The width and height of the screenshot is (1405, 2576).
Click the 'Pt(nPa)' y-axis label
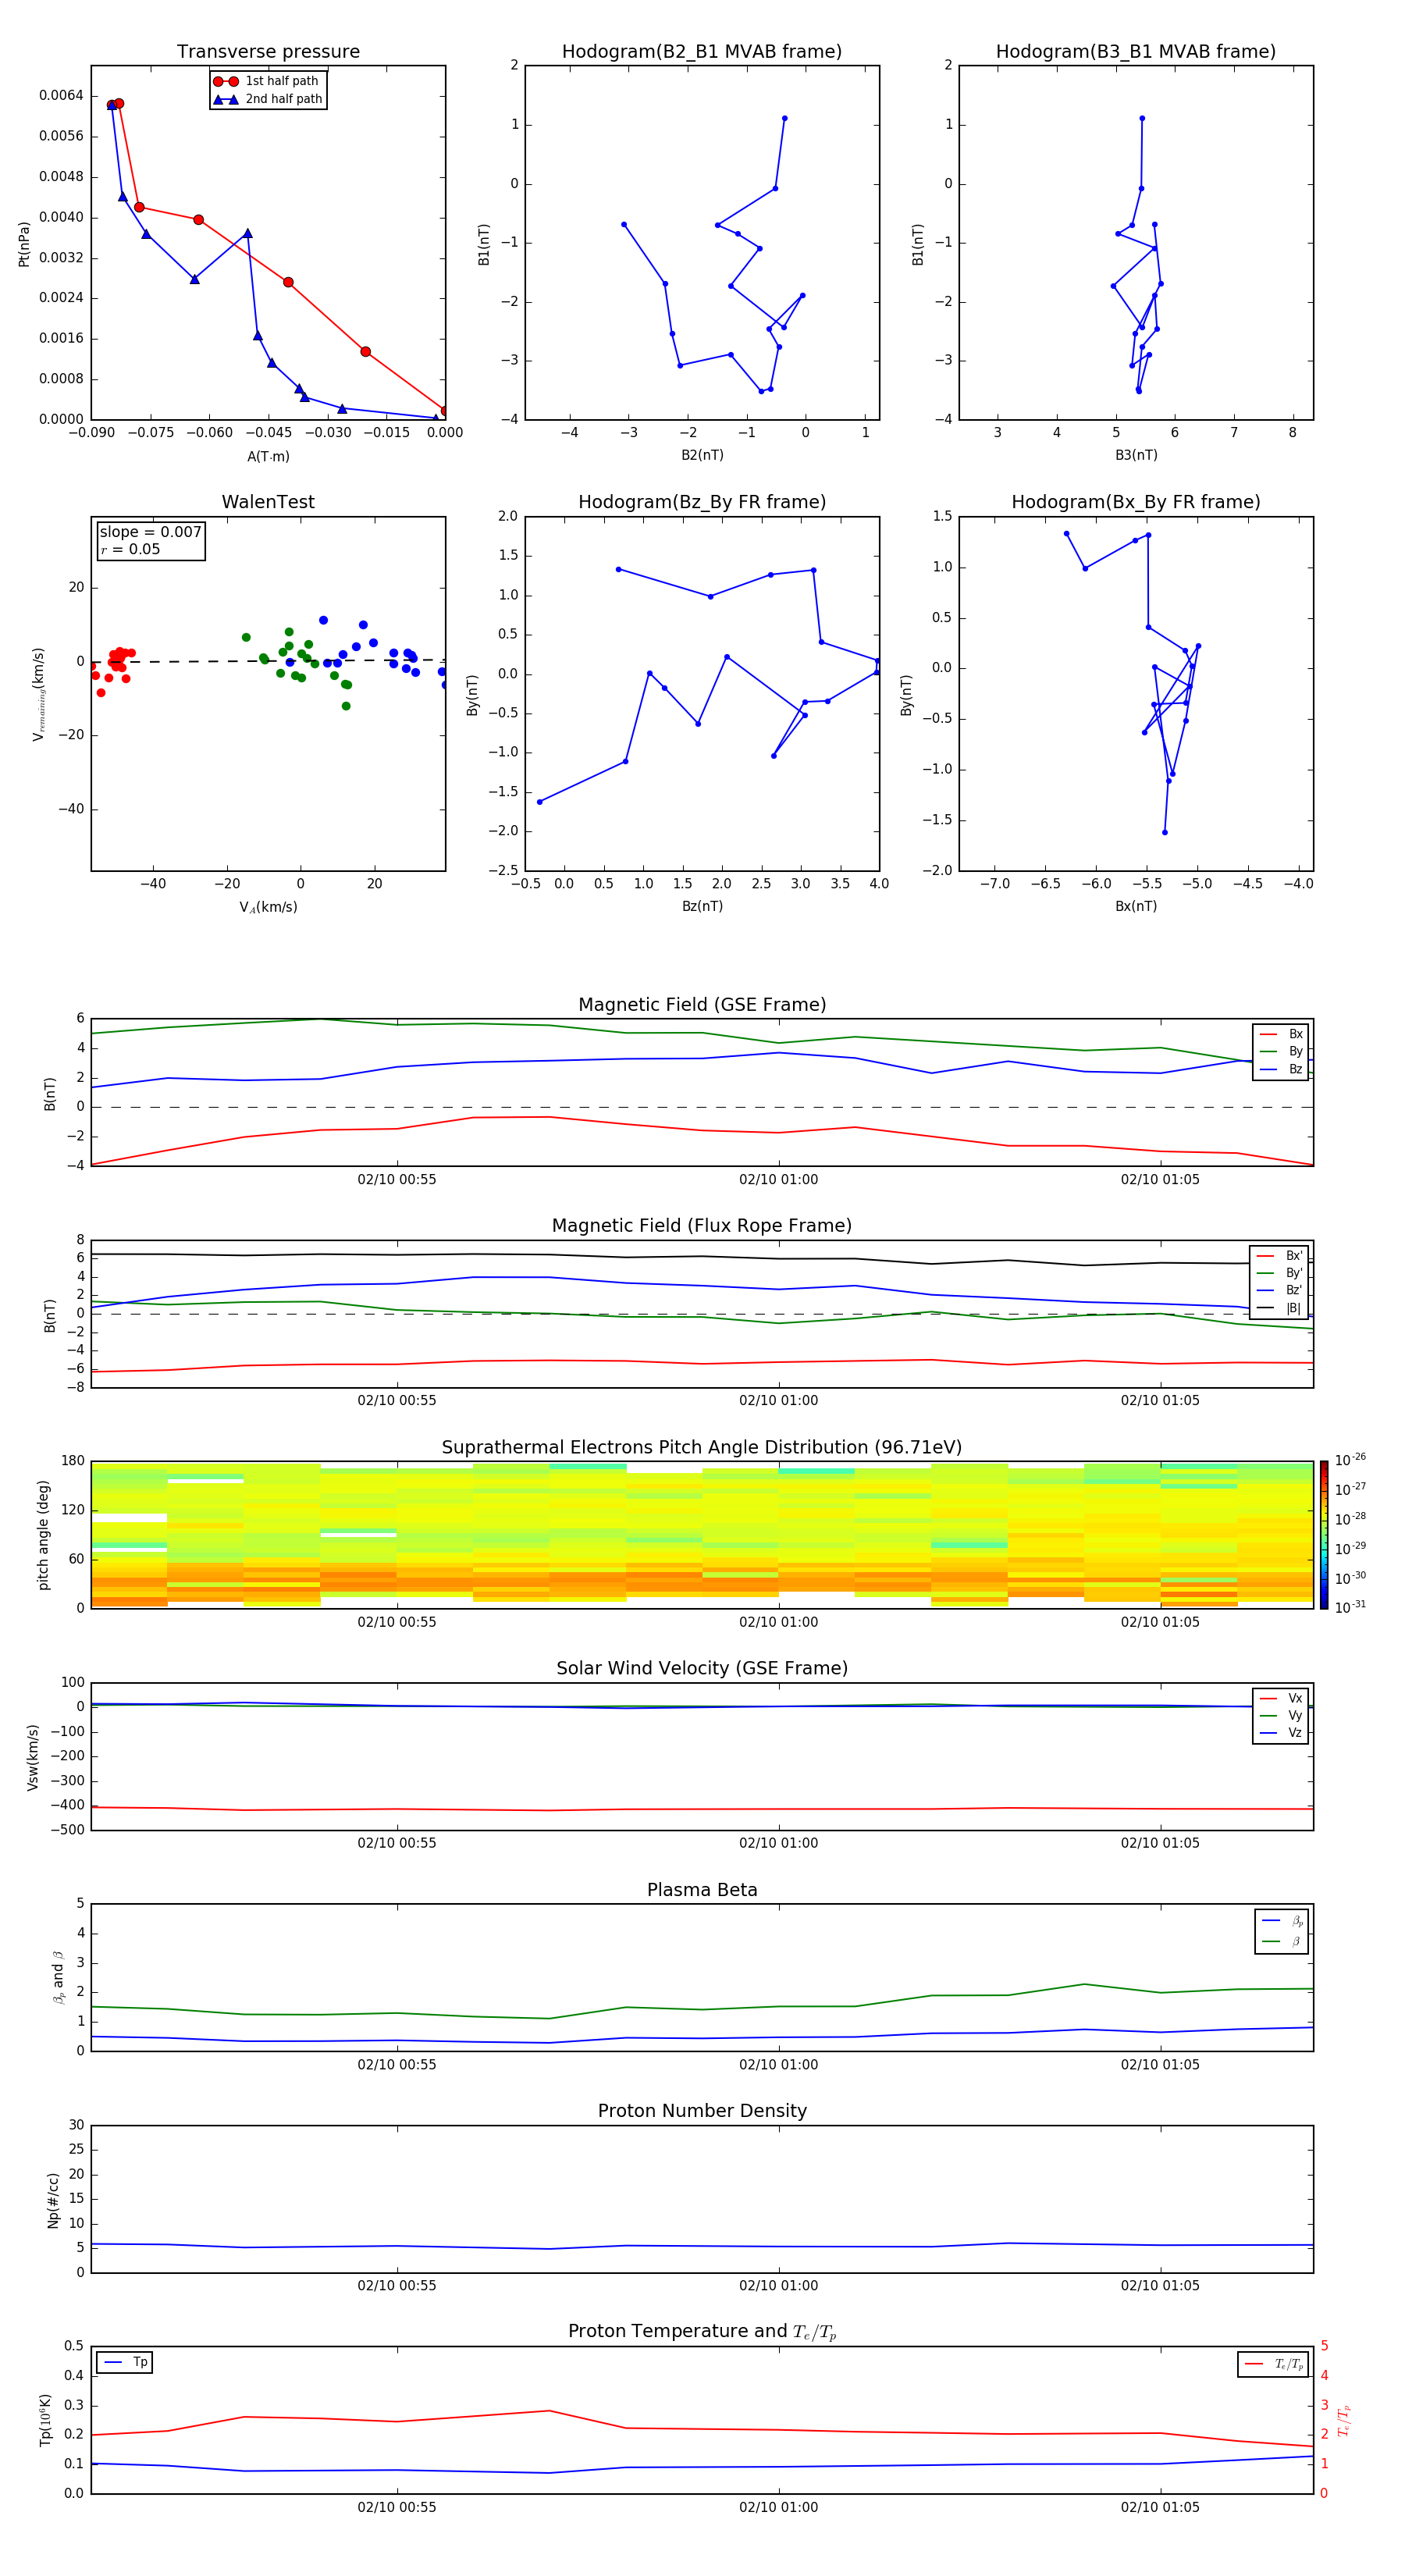coord(24,243)
